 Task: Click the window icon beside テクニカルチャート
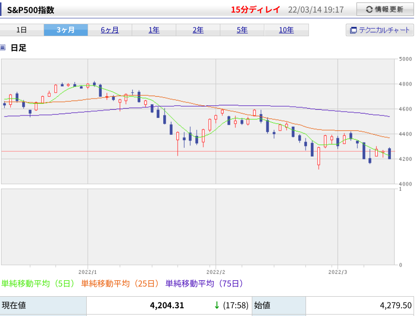click(354, 30)
